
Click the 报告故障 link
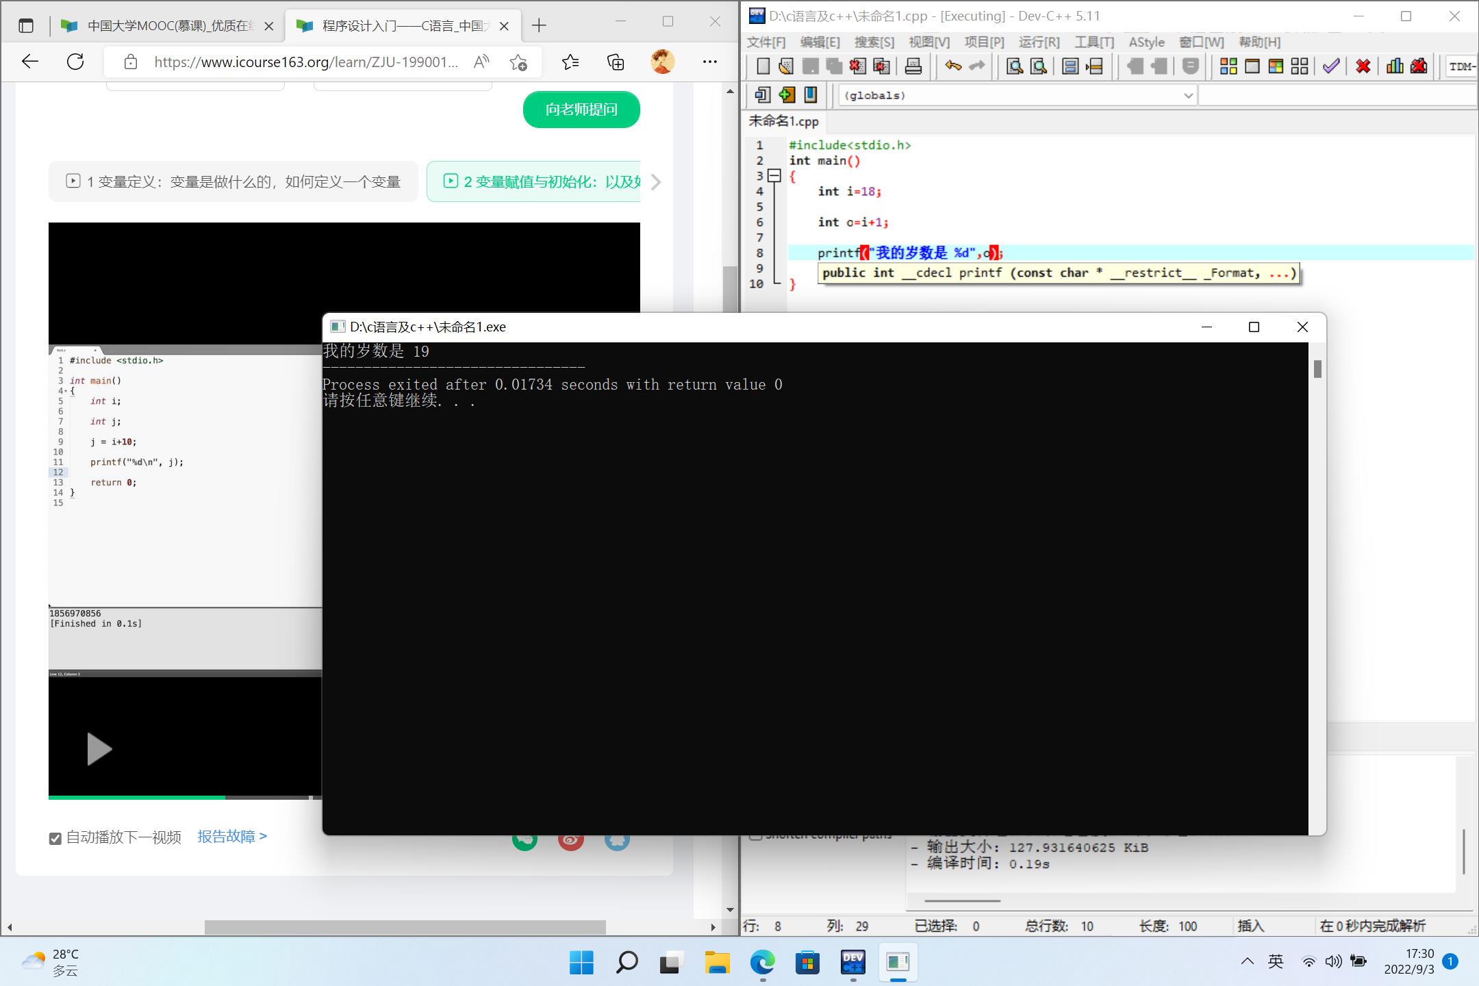click(x=232, y=836)
